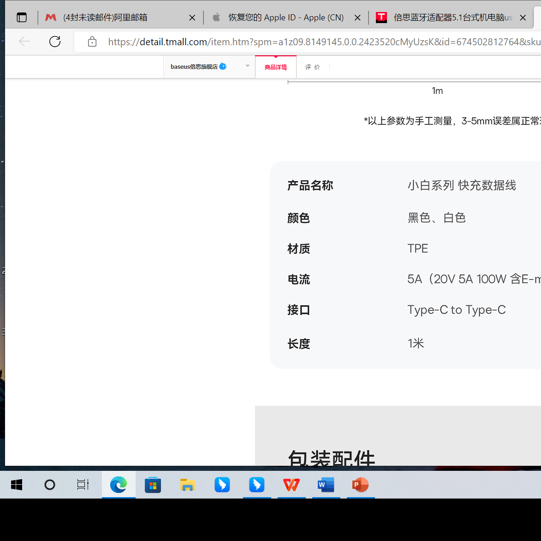Open Edge tab actions menu icon
The height and width of the screenshot is (541, 541).
21,17
